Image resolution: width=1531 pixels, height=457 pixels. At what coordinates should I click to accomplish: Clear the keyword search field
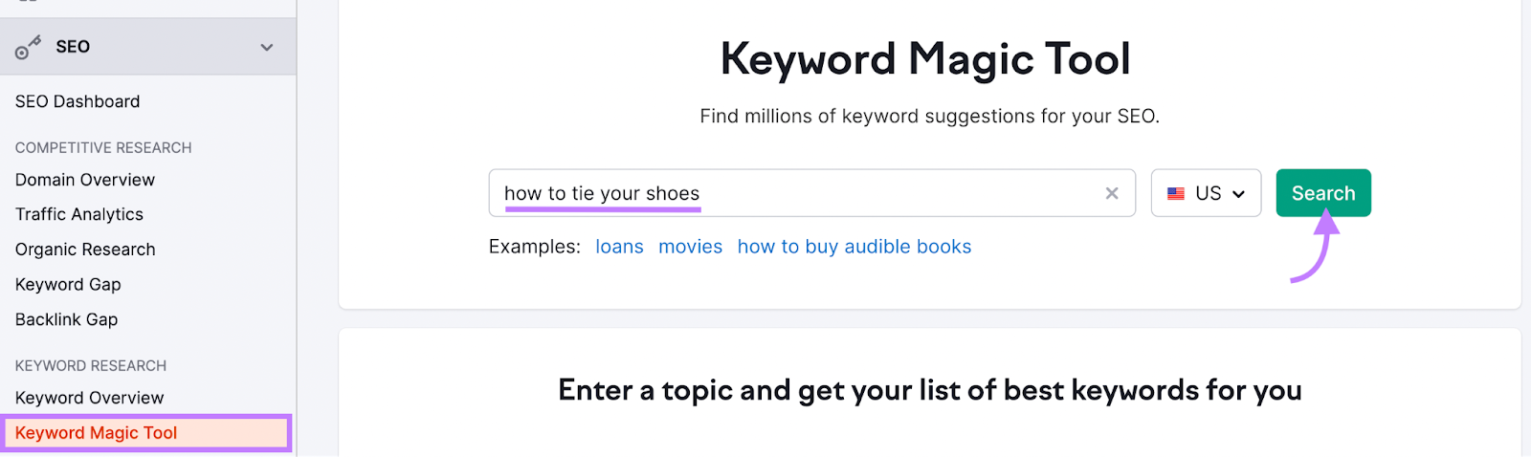point(1112,193)
